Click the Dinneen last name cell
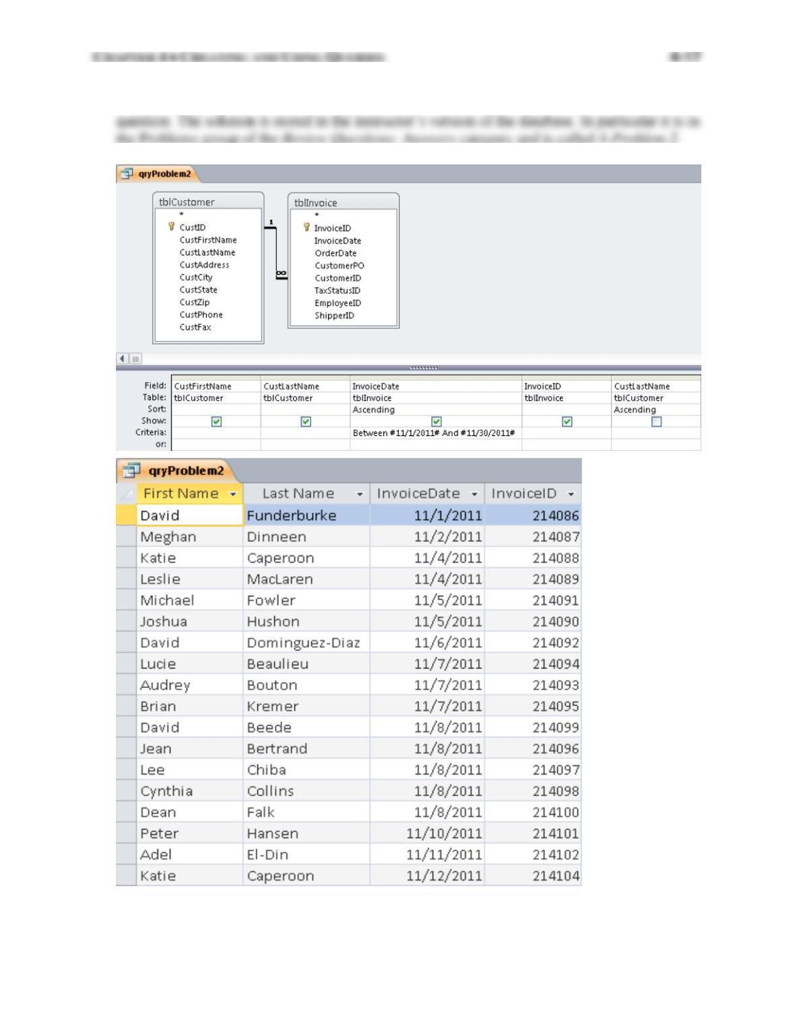 (x=307, y=537)
